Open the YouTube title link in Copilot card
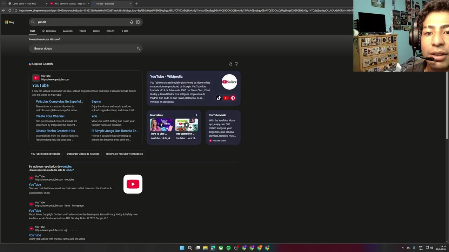The height and width of the screenshot is (252, 449). pos(40,85)
